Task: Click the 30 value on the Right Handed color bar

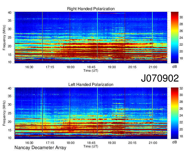Action: tap(181, 17)
